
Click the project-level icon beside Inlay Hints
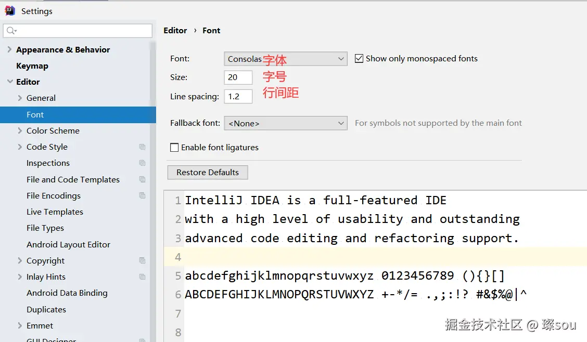pos(142,277)
